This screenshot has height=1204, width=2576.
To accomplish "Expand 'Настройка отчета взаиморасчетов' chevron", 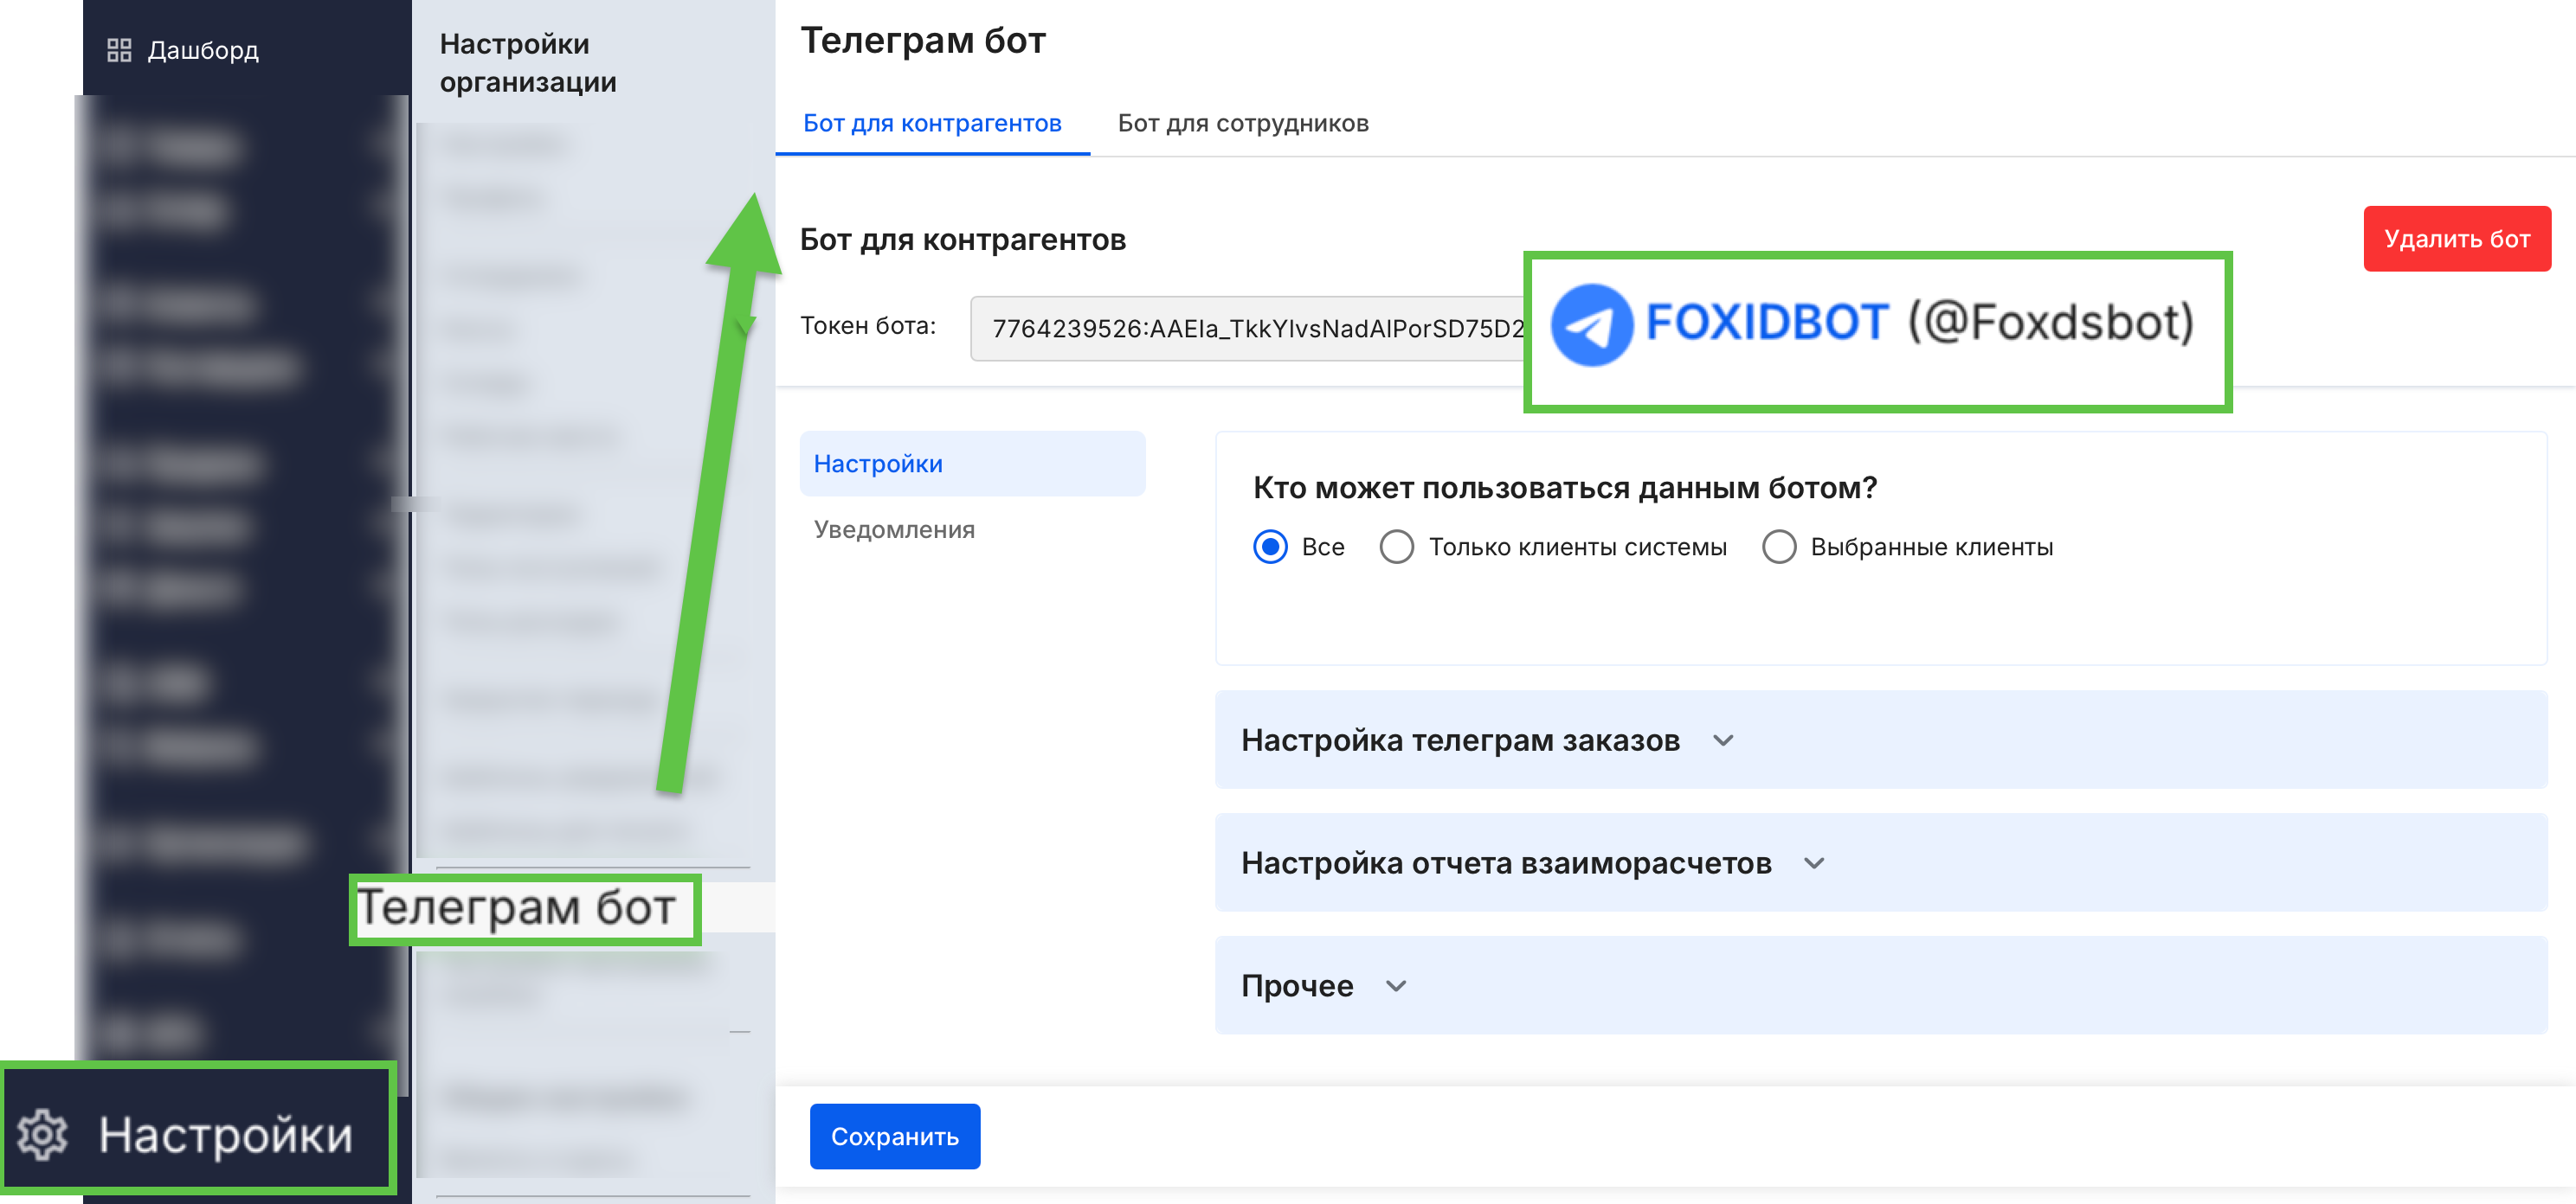I will click(1814, 863).
